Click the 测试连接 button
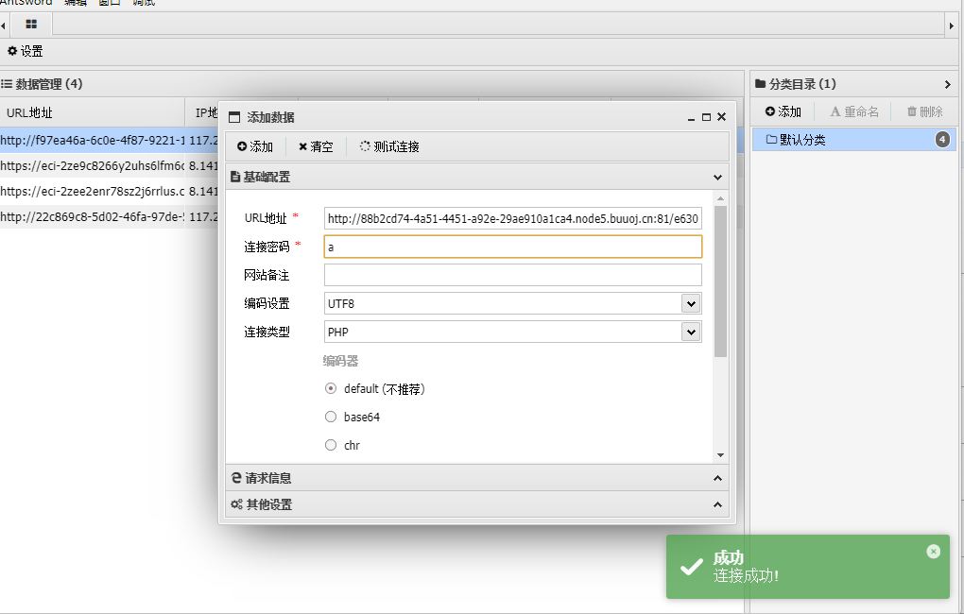 pos(389,146)
